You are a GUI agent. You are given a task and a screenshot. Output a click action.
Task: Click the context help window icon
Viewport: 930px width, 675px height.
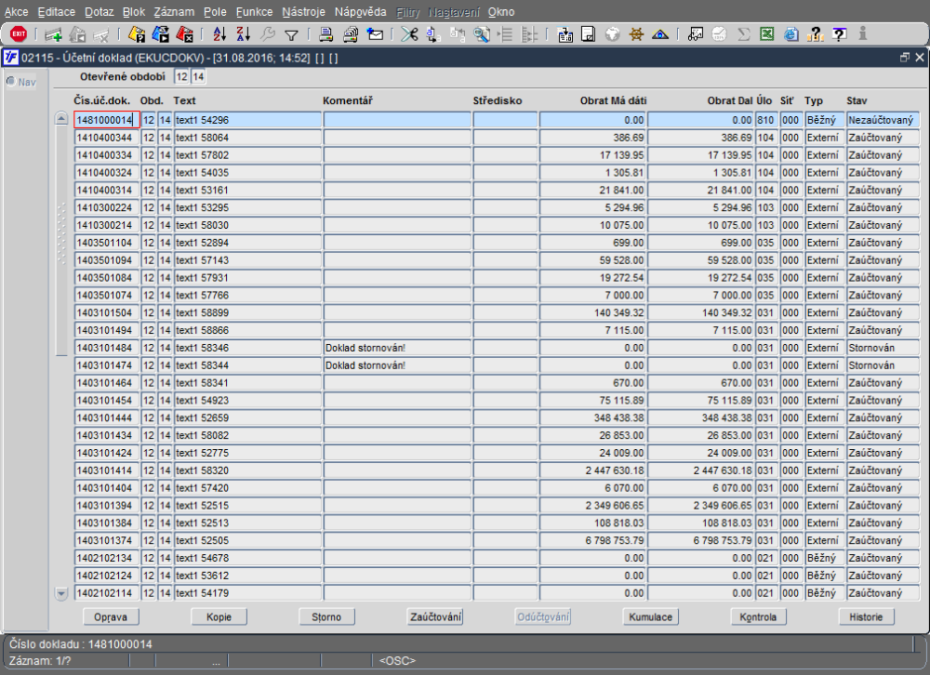coord(839,34)
